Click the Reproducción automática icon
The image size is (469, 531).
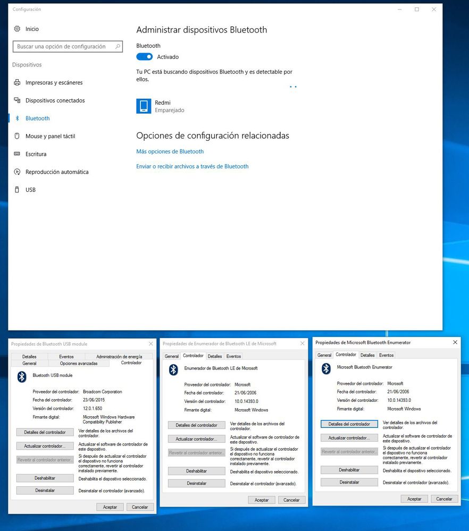click(x=17, y=172)
